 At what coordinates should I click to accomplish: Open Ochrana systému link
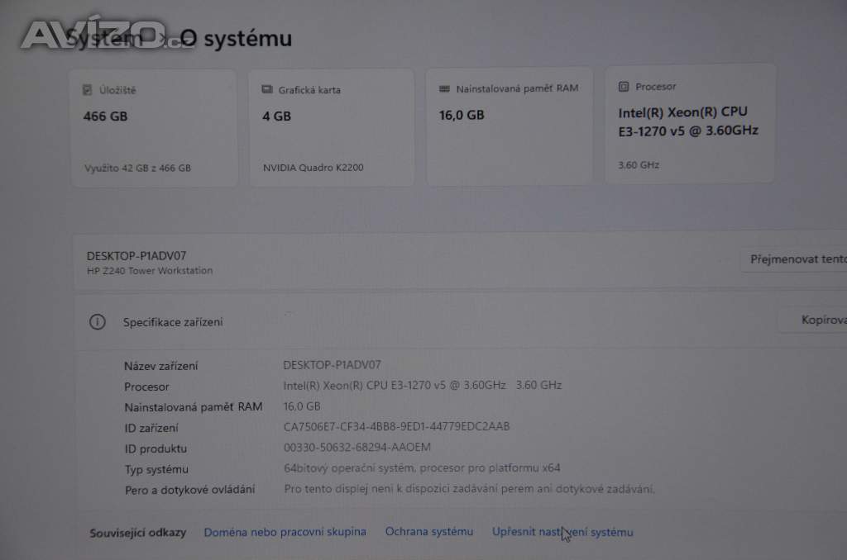coord(429,531)
